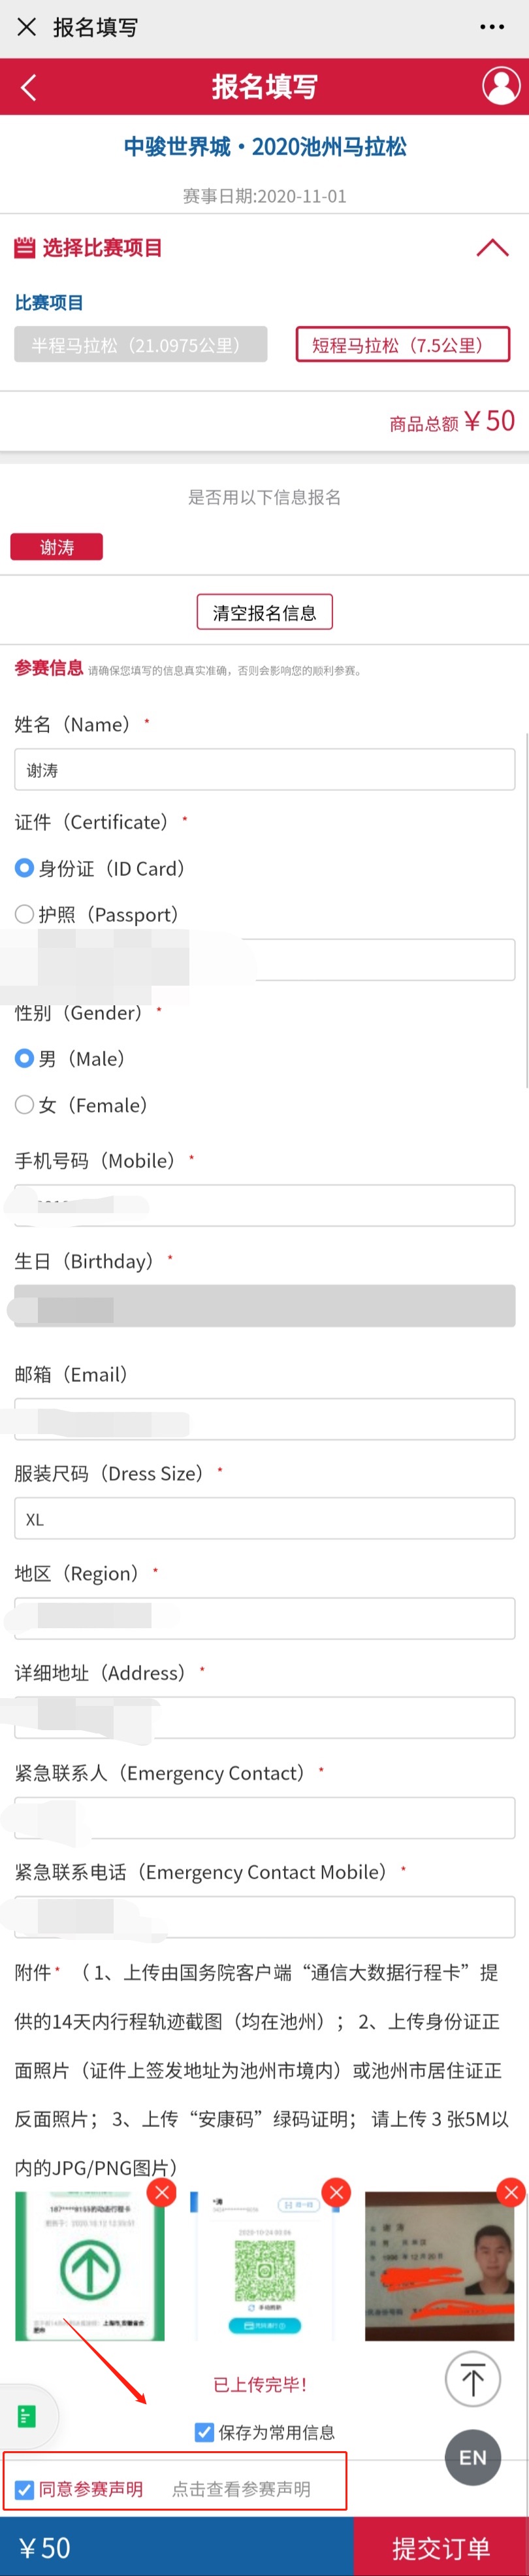
Task: Collapse the 选择比赛项目 section chevron
Action: point(492,247)
